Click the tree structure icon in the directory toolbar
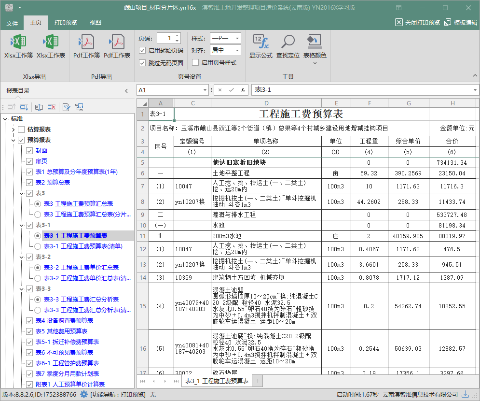 tap(79, 107)
